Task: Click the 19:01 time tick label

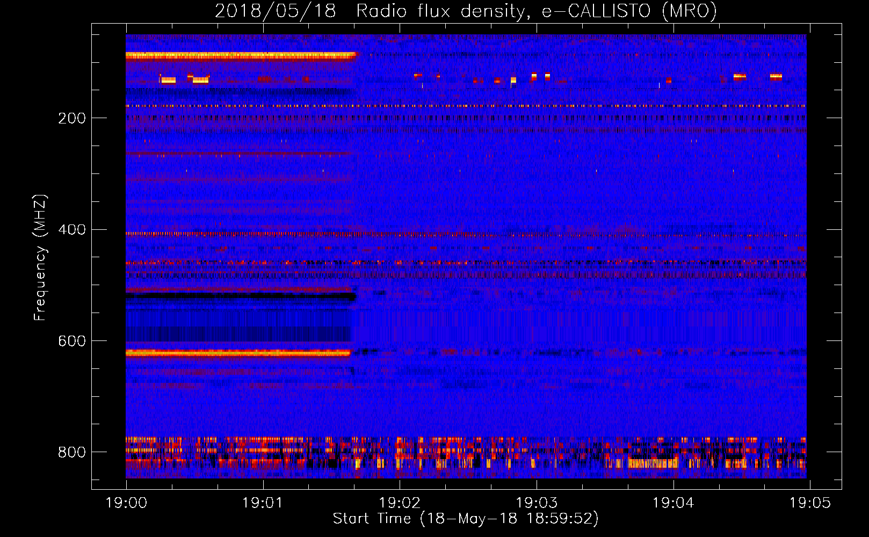Action: coord(263,503)
